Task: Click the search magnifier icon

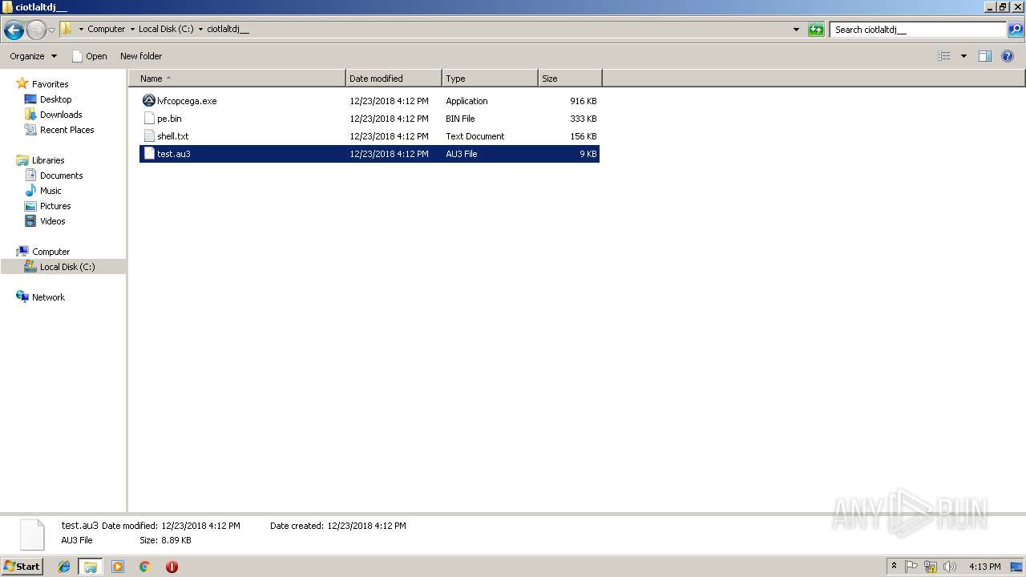Action: pyautogui.click(x=1016, y=30)
